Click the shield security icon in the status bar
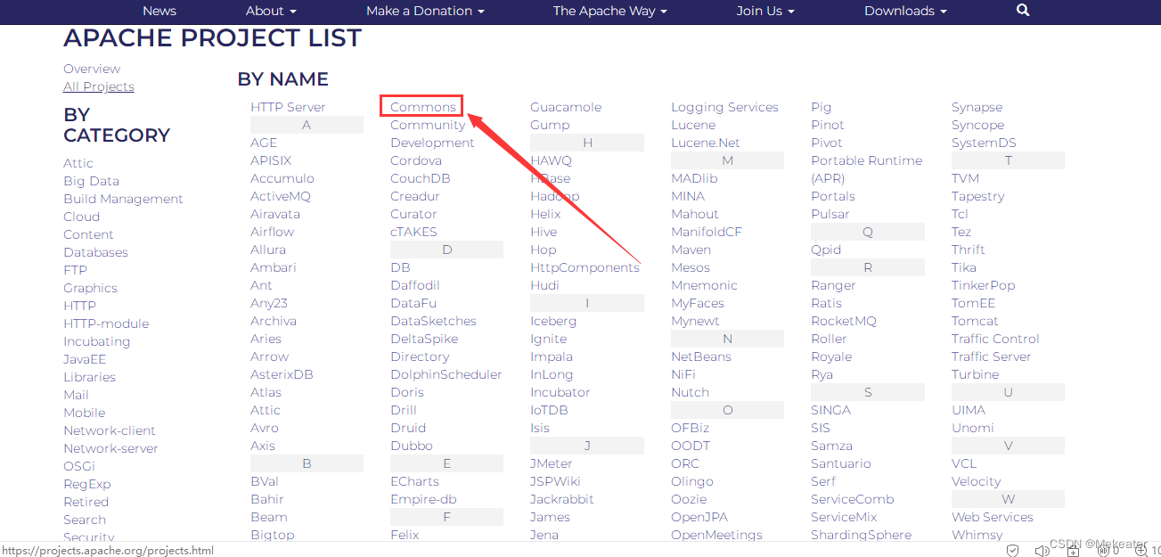1161x557 pixels. pos(1012,551)
